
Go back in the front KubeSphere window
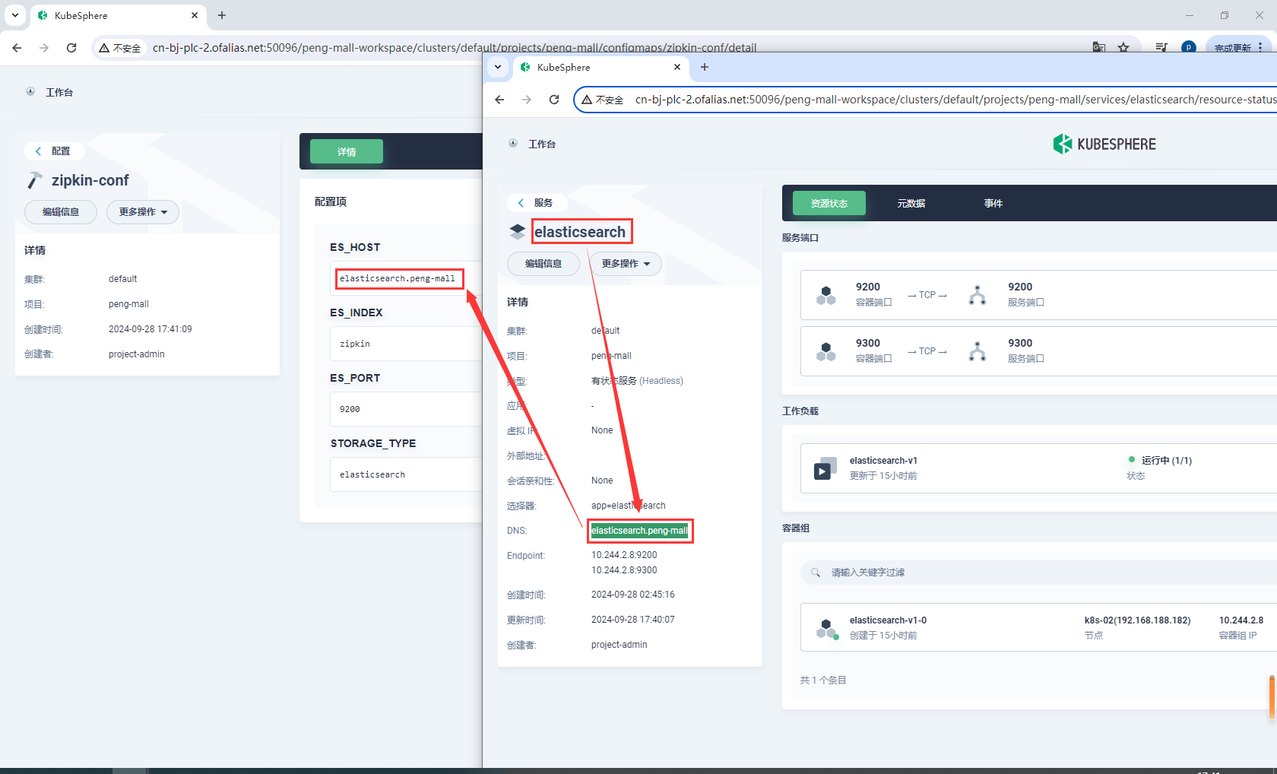[499, 100]
